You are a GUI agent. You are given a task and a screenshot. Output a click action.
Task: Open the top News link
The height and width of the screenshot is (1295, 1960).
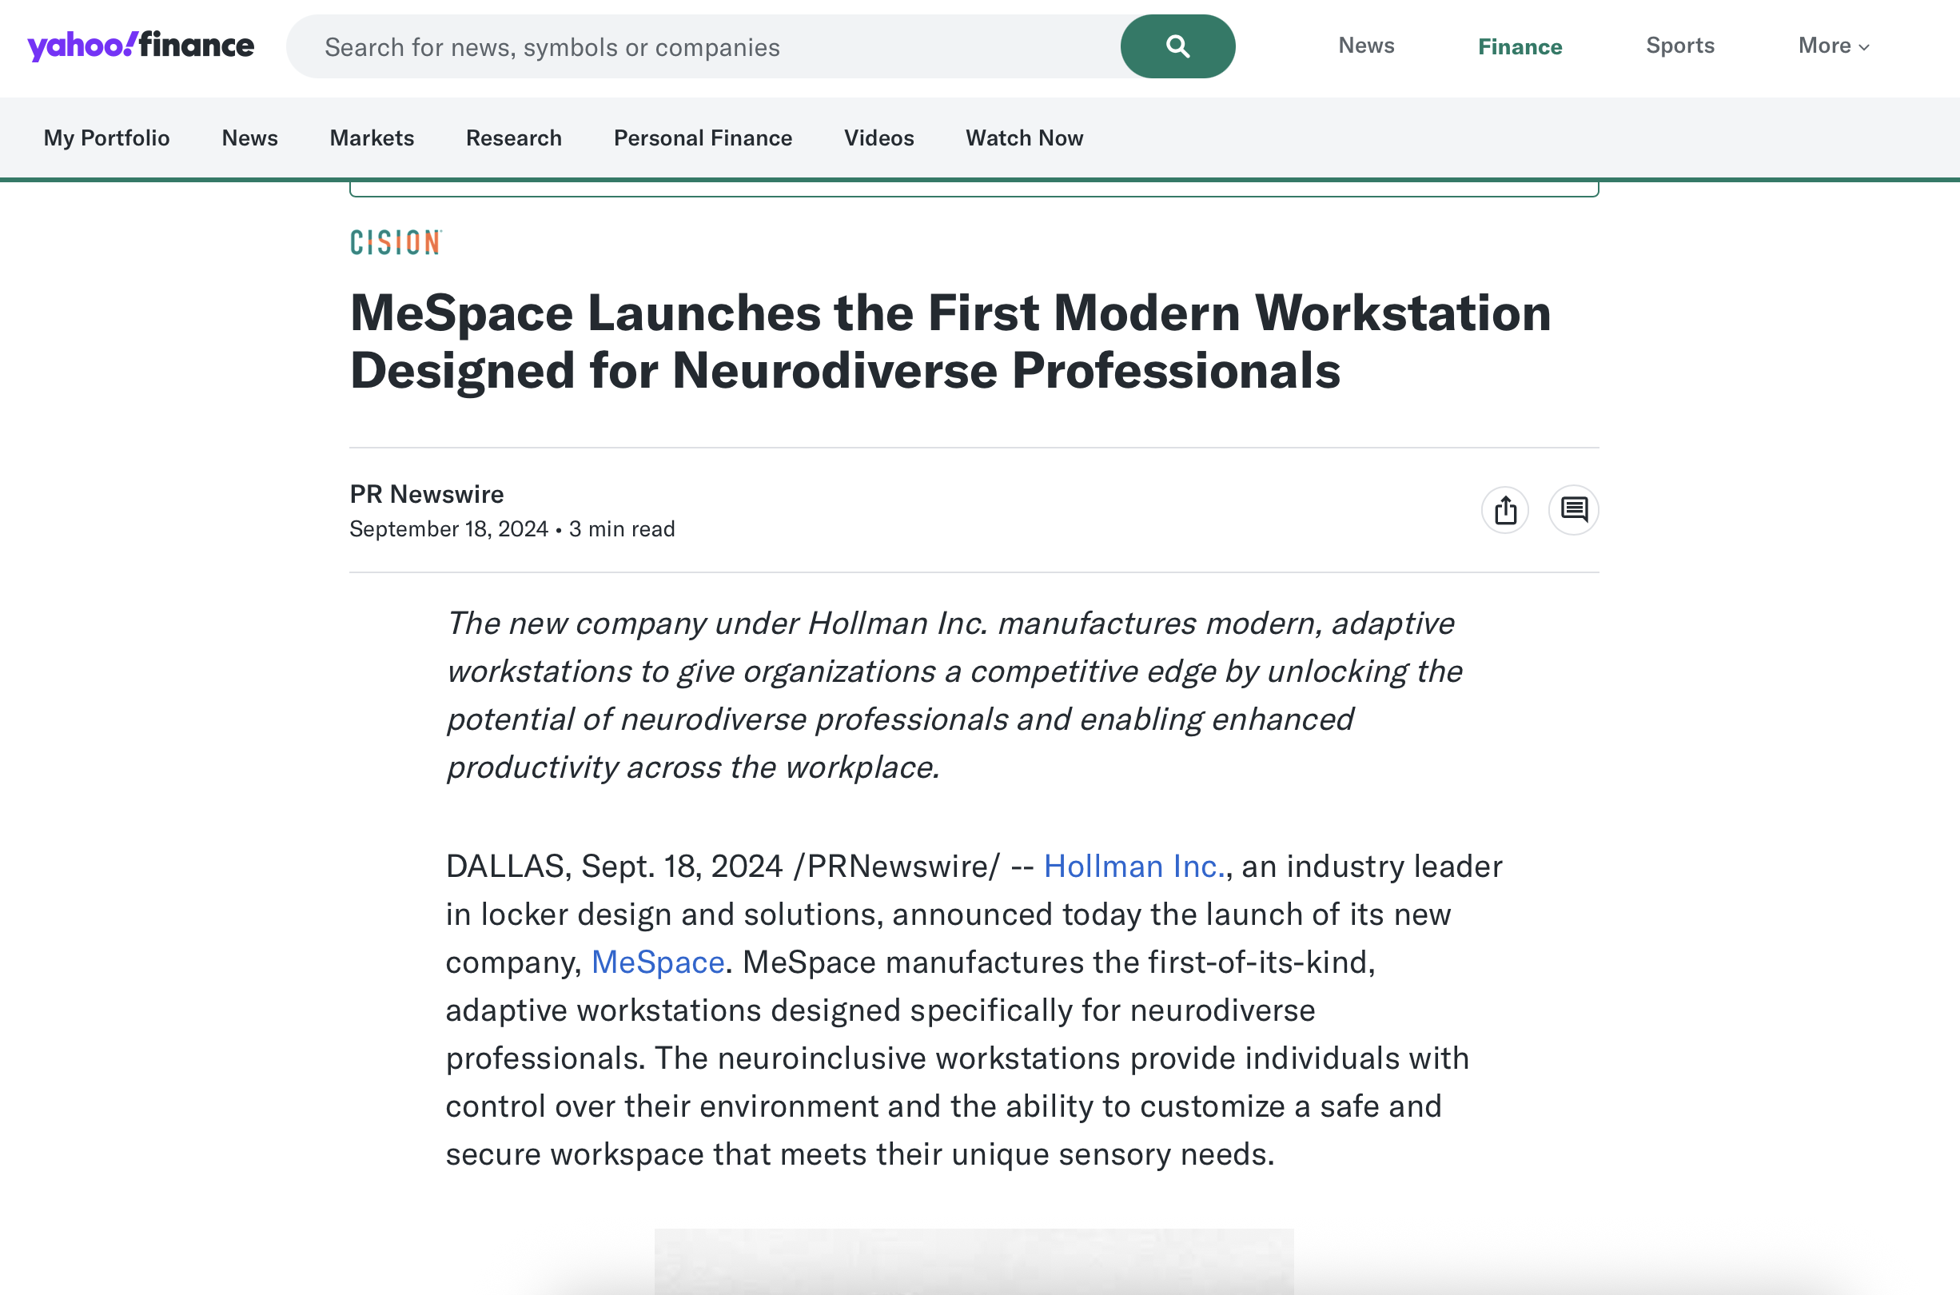pos(1365,46)
